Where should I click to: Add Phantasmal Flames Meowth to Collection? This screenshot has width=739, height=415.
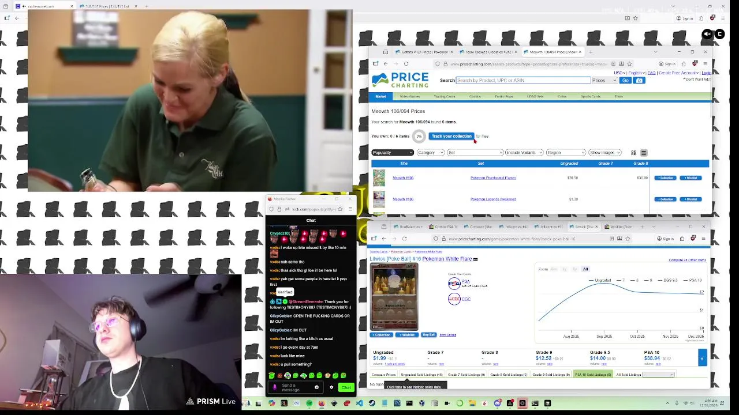pyautogui.click(x=665, y=178)
